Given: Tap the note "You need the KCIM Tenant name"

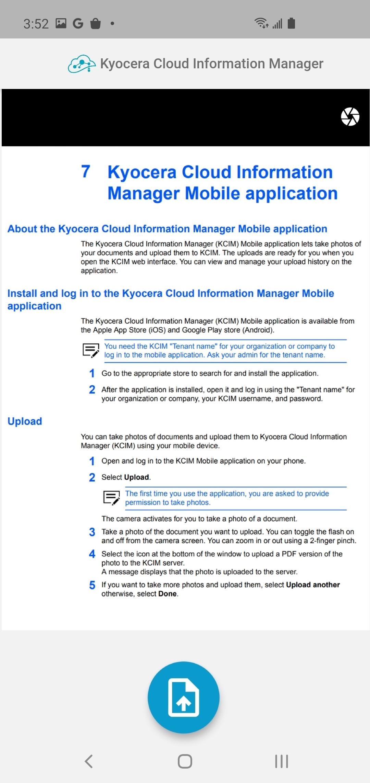Looking at the screenshot, I should click(219, 351).
